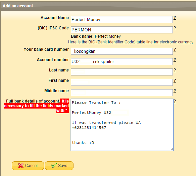Click the 'Last name' label
The width and height of the screenshot is (196, 176).
[59, 70]
